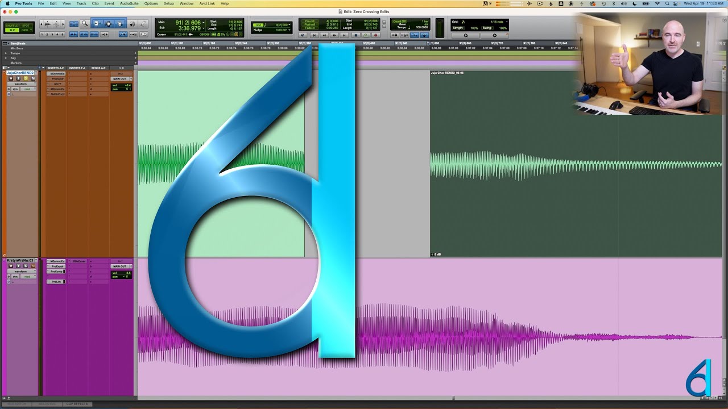Click the Wait for Note icon
This screenshot has width=728, height=409.
[x=395, y=35]
